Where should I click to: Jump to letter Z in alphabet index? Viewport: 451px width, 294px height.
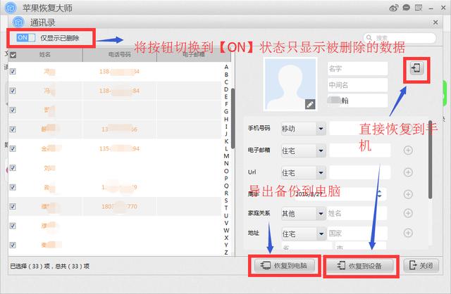click(226, 253)
